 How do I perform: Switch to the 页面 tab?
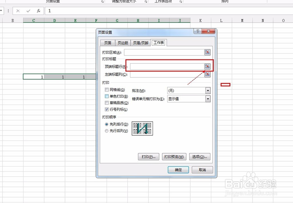coord(107,42)
